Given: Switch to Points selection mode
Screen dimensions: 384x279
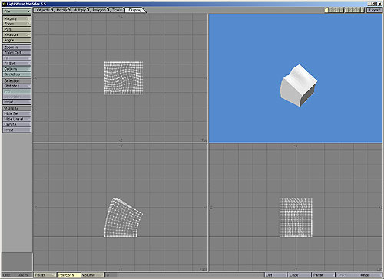Looking at the screenshot, I should [x=45, y=275].
